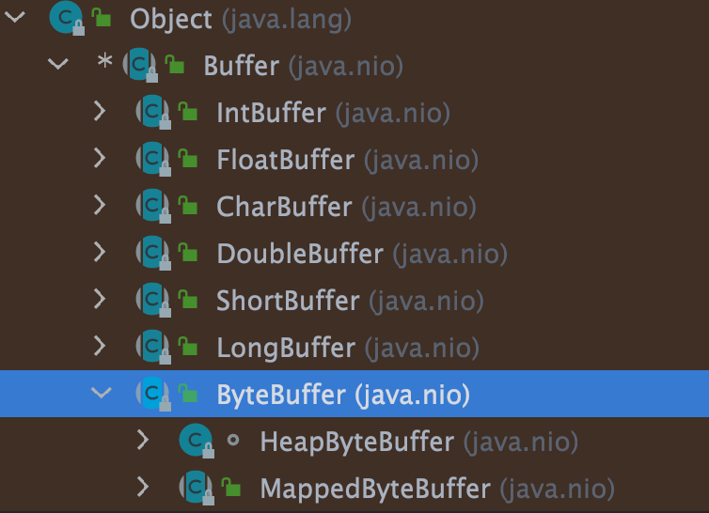This screenshot has width=709, height=513.
Task: Expand the IntBuffer node
Action: tap(101, 113)
